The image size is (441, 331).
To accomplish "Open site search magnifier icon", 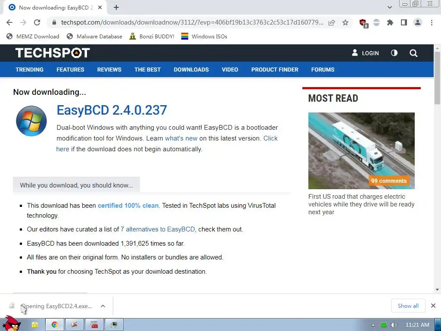I will point(413,53).
